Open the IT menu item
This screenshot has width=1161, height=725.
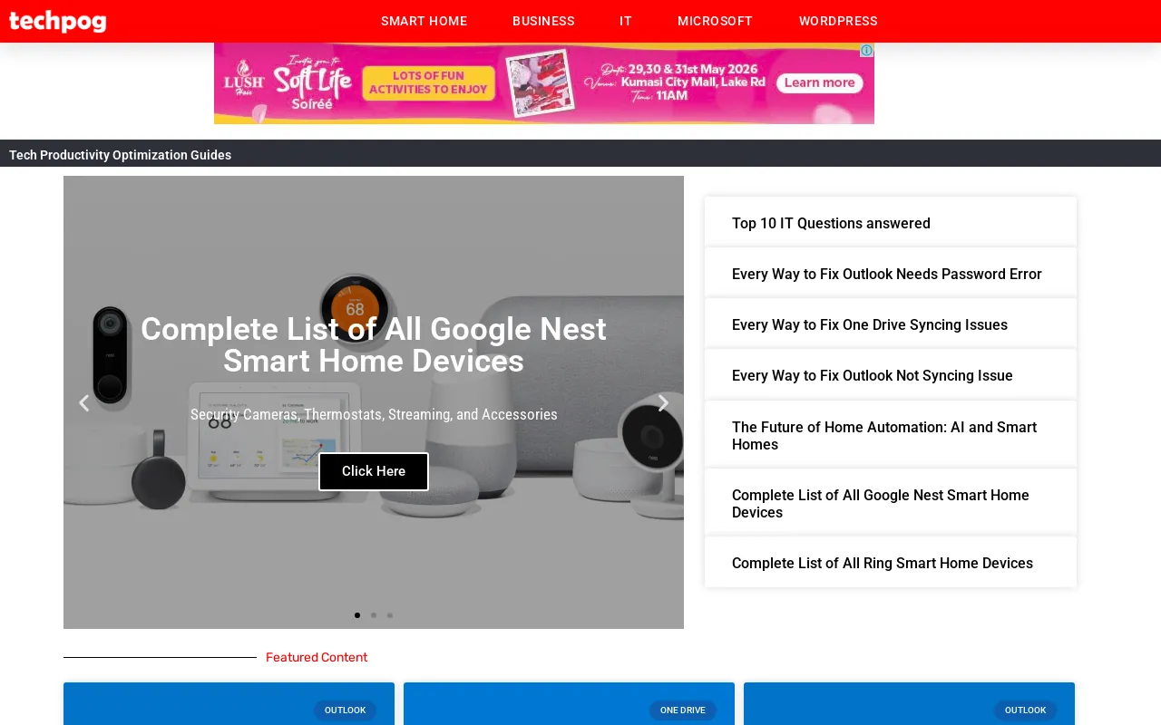626,21
